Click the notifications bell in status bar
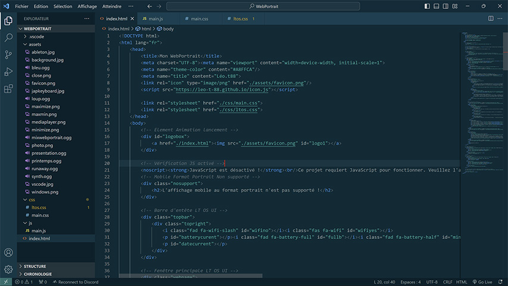Screen dimensions: 508x286 click(500, 282)
